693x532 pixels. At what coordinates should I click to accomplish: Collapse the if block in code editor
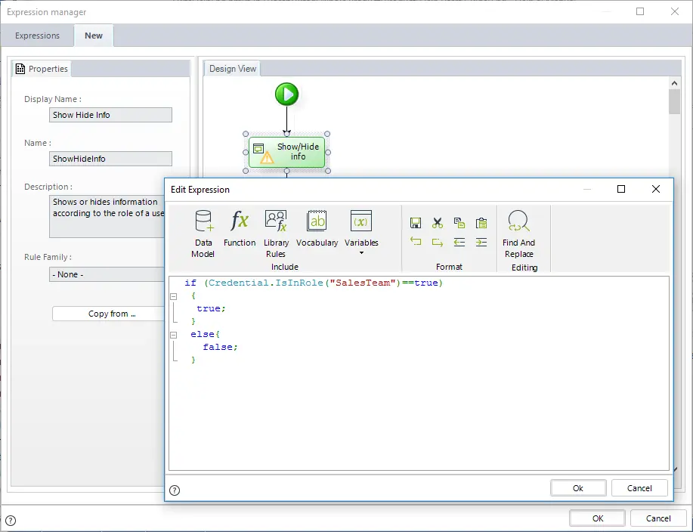coord(174,296)
